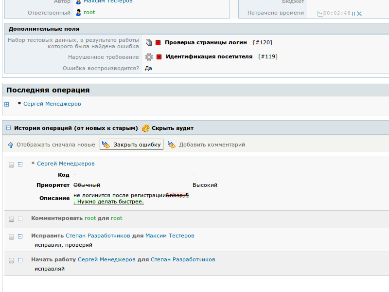
Task: Collapse the История операций section
Action: coord(9,128)
